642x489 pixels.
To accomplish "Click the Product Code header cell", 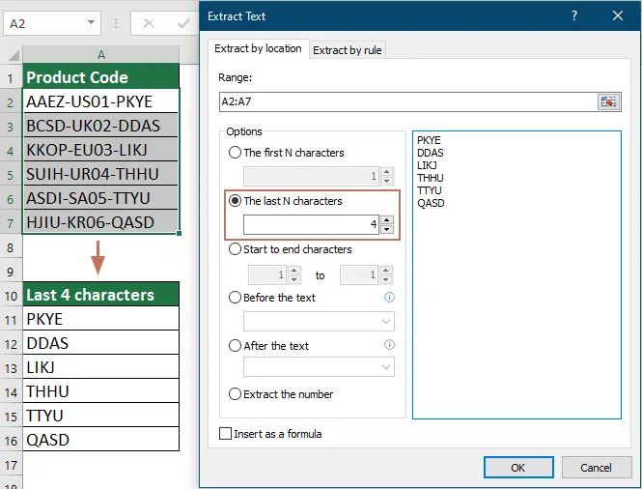I will [101, 77].
